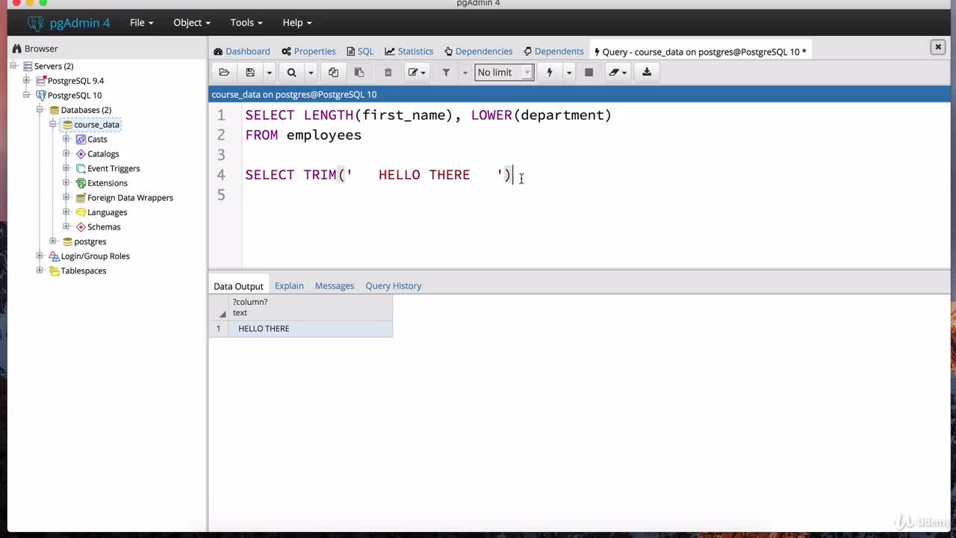The height and width of the screenshot is (538, 956).
Task: Click the pgAdmin 4 logo
Action: tap(68, 22)
